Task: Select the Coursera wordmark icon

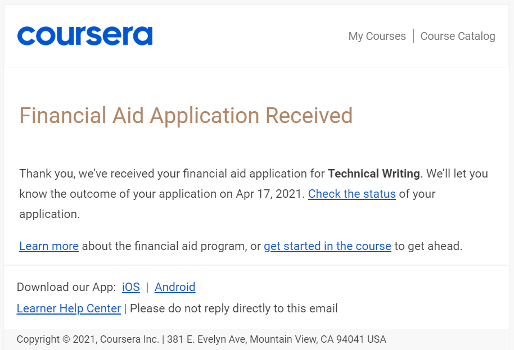Action: [x=85, y=35]
